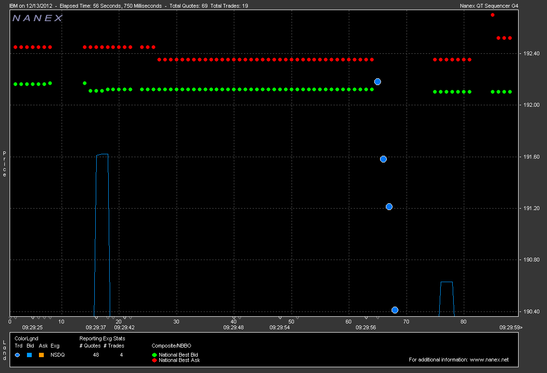Click the 'National Best Ask' label
547x373 pixels.
(x=179, y=360)
